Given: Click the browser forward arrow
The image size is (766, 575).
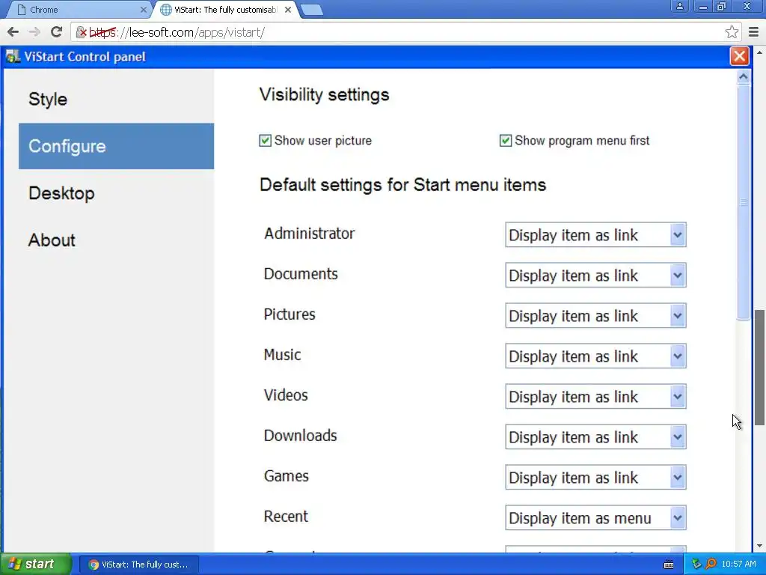Looking at the screenshot, I should click(34, 32).
